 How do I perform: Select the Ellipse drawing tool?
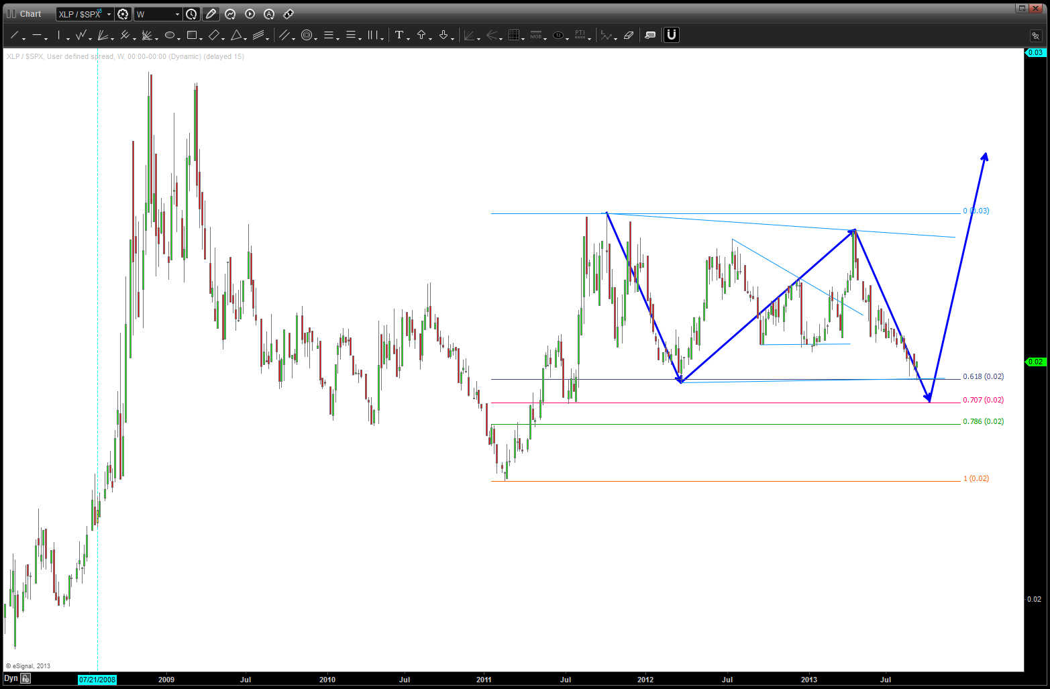coord(170,35)
